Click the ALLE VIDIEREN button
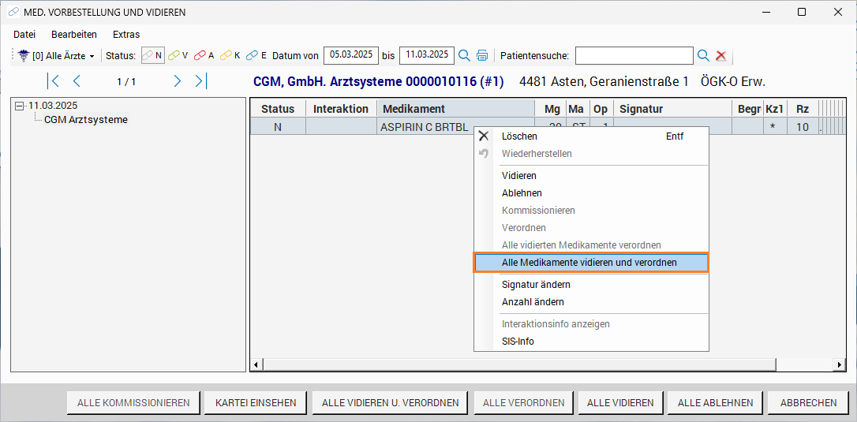 tap(620, 402)
